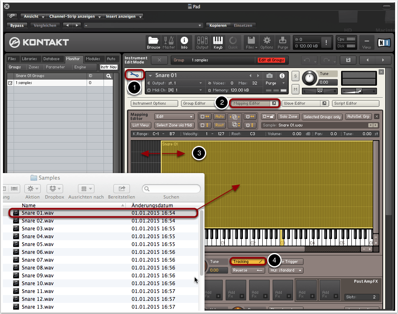The width and height of the screenshot is (398, 314).
Task: Toggle the 1 samples group checkbox
Action: point(10,83)
